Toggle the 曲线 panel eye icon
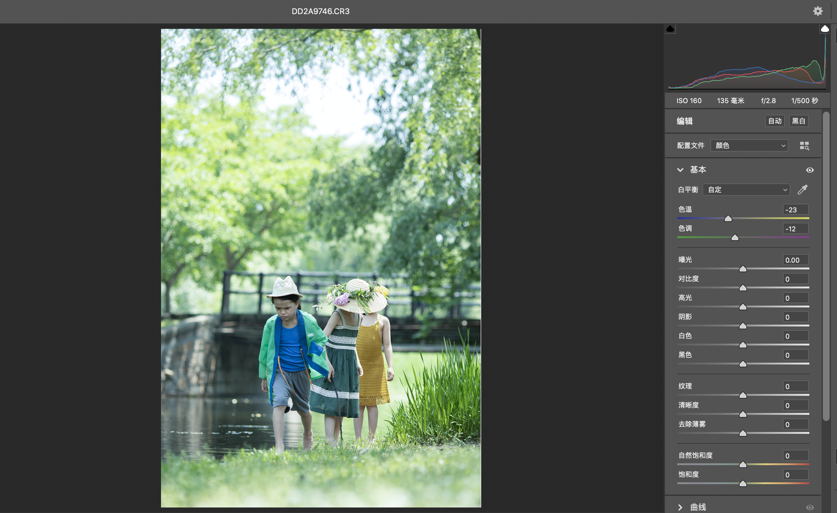The image size is (837, 513). [x=810, y=507]
